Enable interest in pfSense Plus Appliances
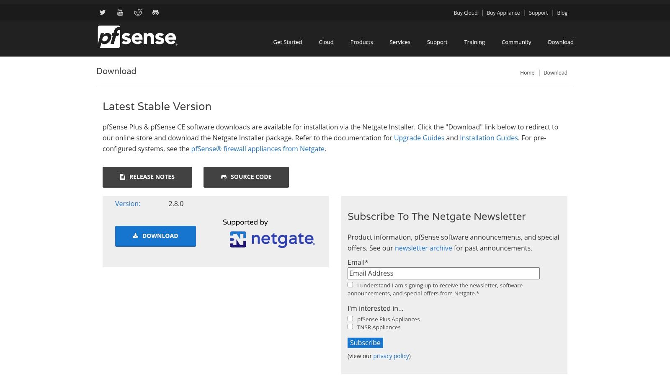The width and height of the screenshot is (670, 377). click(350, 318)
